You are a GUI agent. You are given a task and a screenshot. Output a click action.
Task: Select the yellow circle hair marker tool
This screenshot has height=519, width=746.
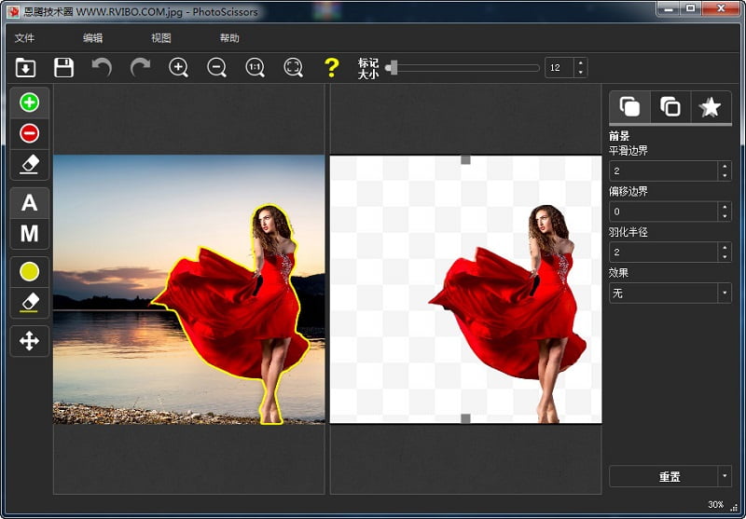30,272
